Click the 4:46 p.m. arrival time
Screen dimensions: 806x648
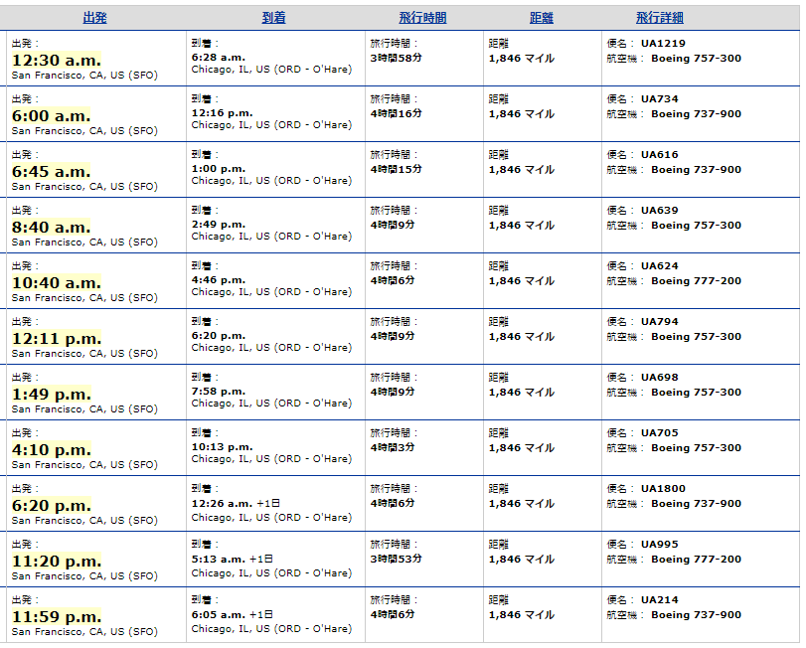[x=219, y=280]
